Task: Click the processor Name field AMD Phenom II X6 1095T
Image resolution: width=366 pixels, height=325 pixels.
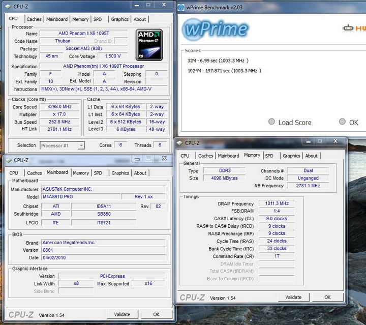Action: point(84,34)
